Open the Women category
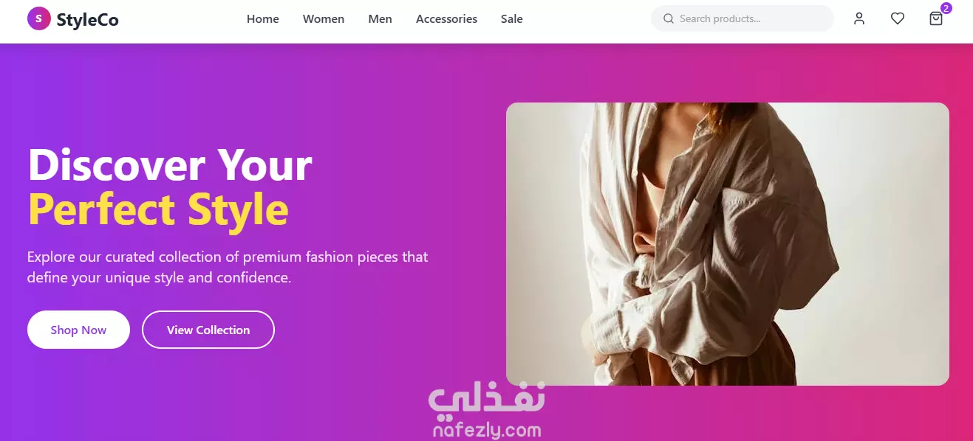Viewport: 973px width, 441px height. [324, 19]
